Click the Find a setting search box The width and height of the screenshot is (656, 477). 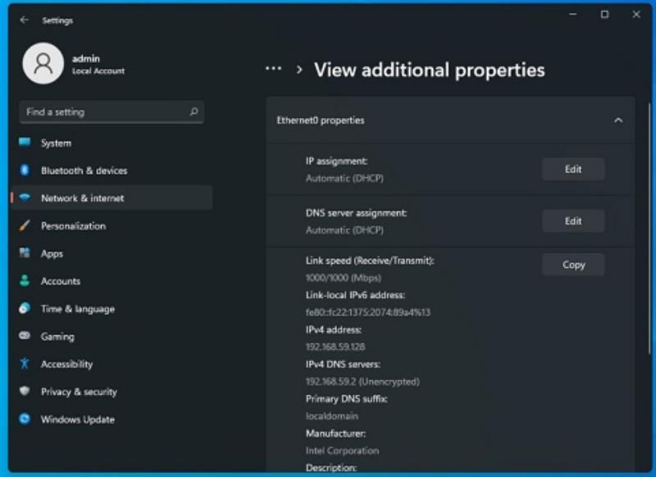pos(112,111)
